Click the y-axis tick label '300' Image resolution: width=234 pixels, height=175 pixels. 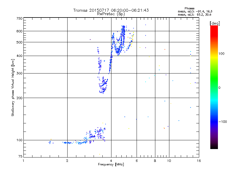[20, 73]
